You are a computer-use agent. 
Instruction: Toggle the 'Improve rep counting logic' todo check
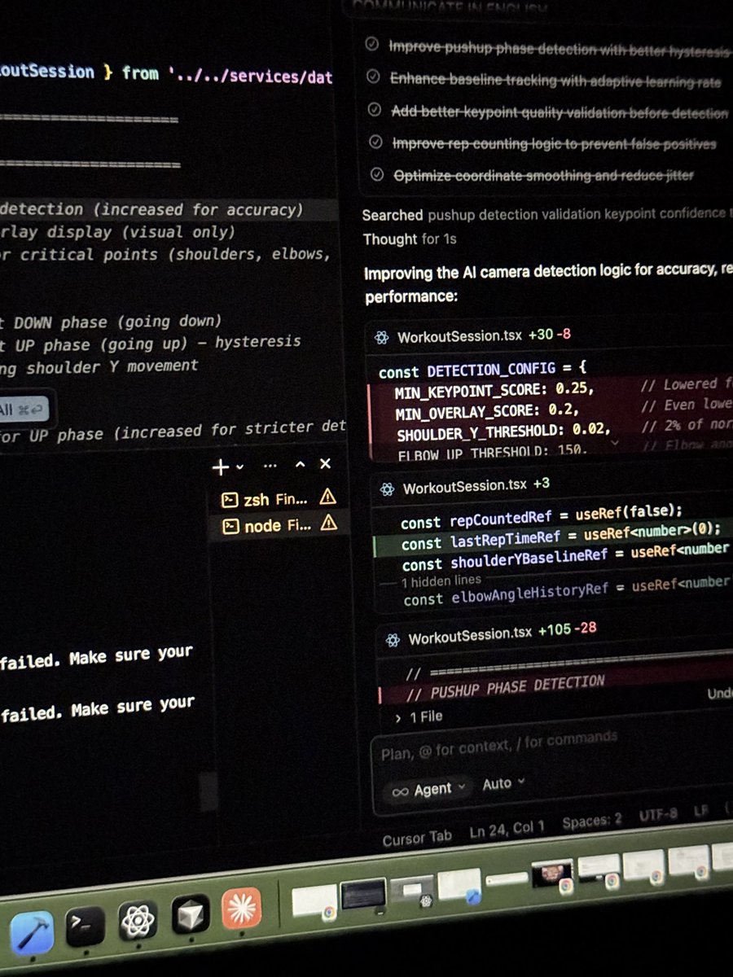pyautogui.click(x=376, y=142)
